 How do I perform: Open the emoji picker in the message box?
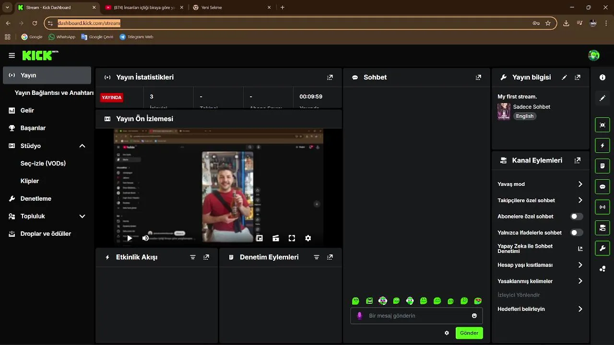coord(474,316)
